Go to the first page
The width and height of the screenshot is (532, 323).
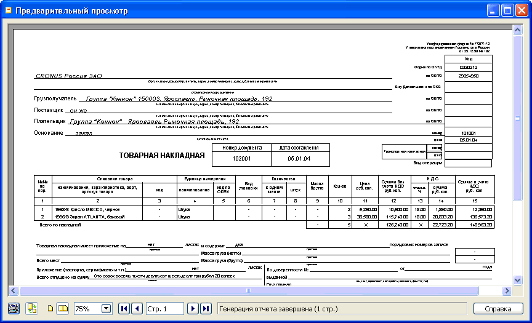tap(124, 308)
